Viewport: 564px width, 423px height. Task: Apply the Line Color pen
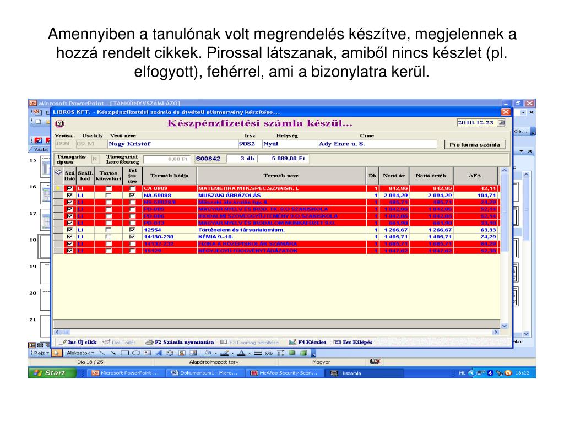pos(225,353)
